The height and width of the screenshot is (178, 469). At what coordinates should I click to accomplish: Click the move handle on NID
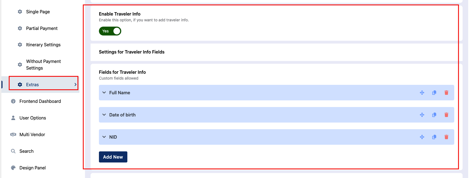pos(422,137)
